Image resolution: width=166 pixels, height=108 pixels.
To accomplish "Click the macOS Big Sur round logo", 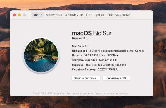I will (x=41, y=55).
